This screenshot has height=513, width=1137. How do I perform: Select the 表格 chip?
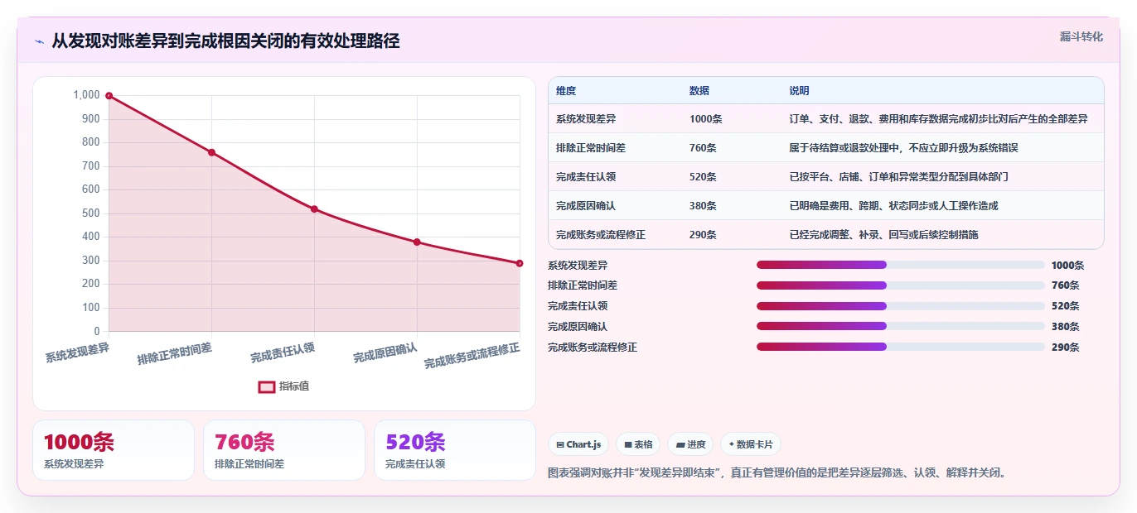click(x=639, y=444)
